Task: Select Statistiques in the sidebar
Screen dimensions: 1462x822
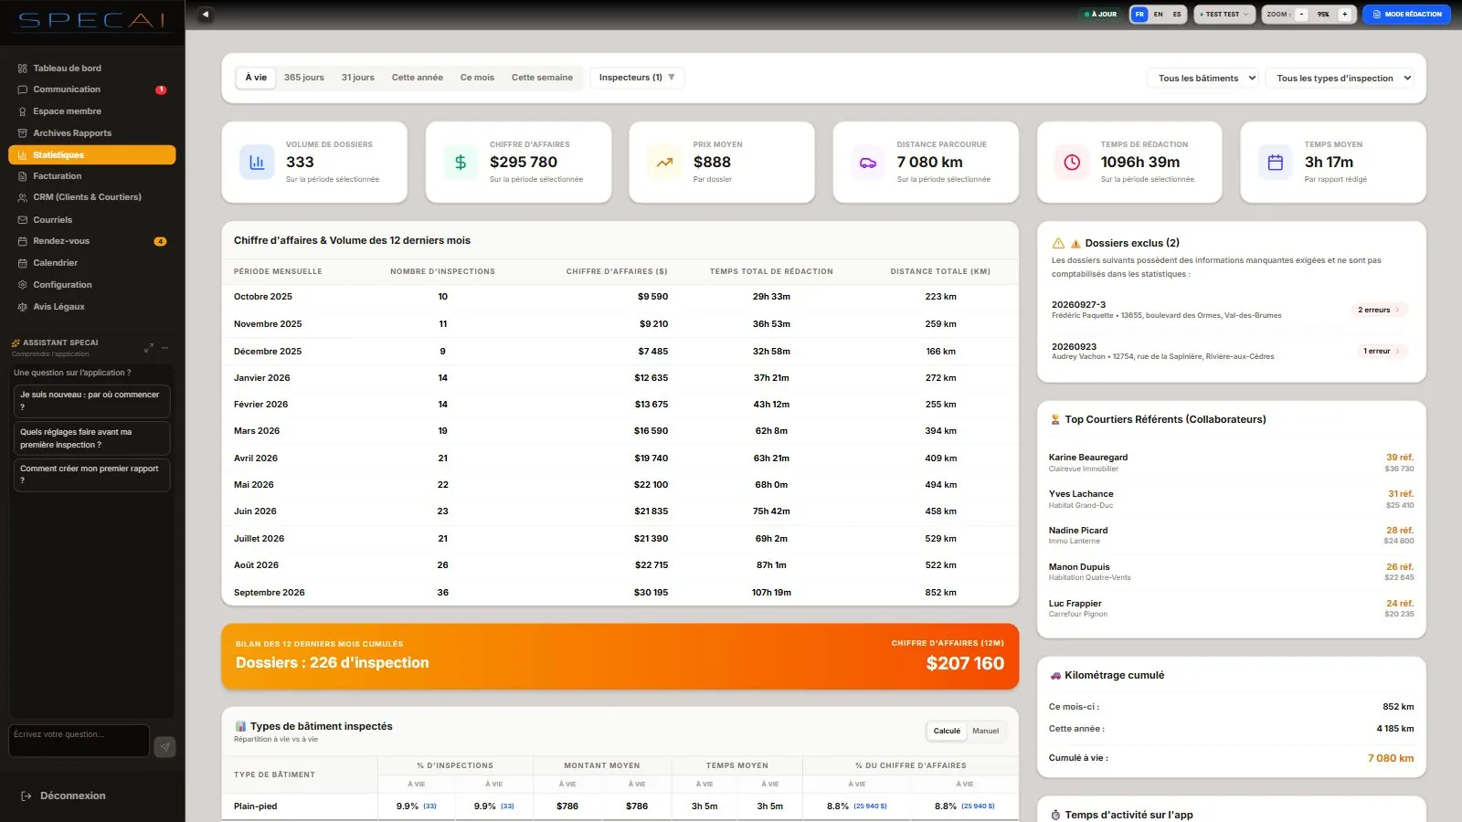Action: click(x=91, y=155)
